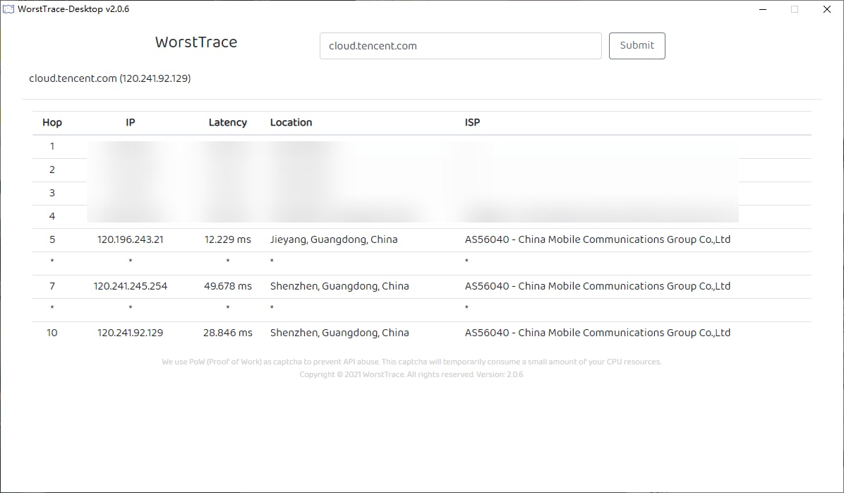The image size is (844, 493).
Task: Click the Latency column header
Action: [x=228, y=122]
